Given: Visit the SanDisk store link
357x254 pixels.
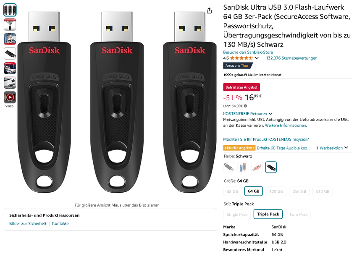Looking at the screenshot, I should (x=249, y=52).
